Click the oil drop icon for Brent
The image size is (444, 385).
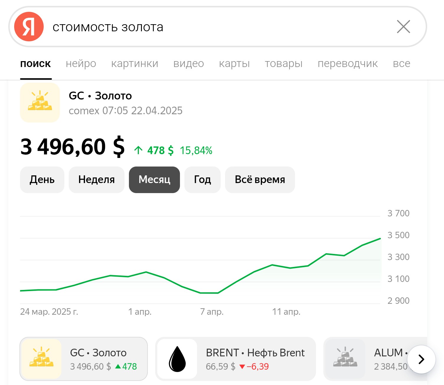tap(177, 359)
